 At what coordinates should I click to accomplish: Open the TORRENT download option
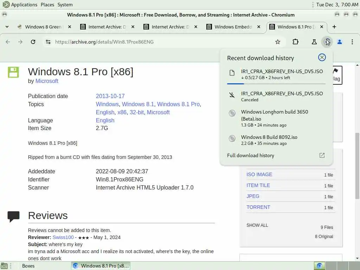coord(258,207)
